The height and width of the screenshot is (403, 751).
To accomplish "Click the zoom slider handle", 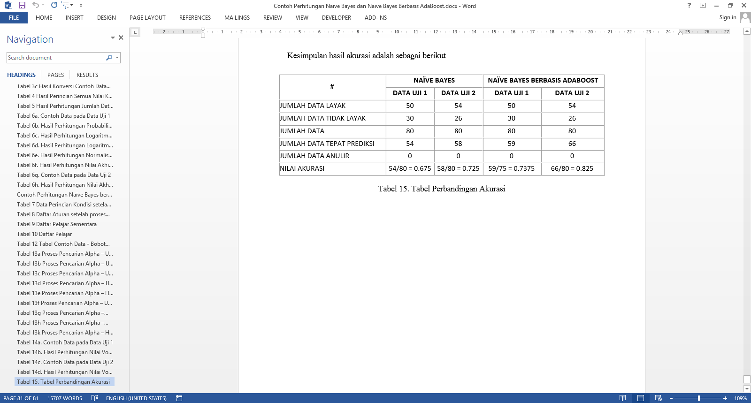I will coord(699,398).
